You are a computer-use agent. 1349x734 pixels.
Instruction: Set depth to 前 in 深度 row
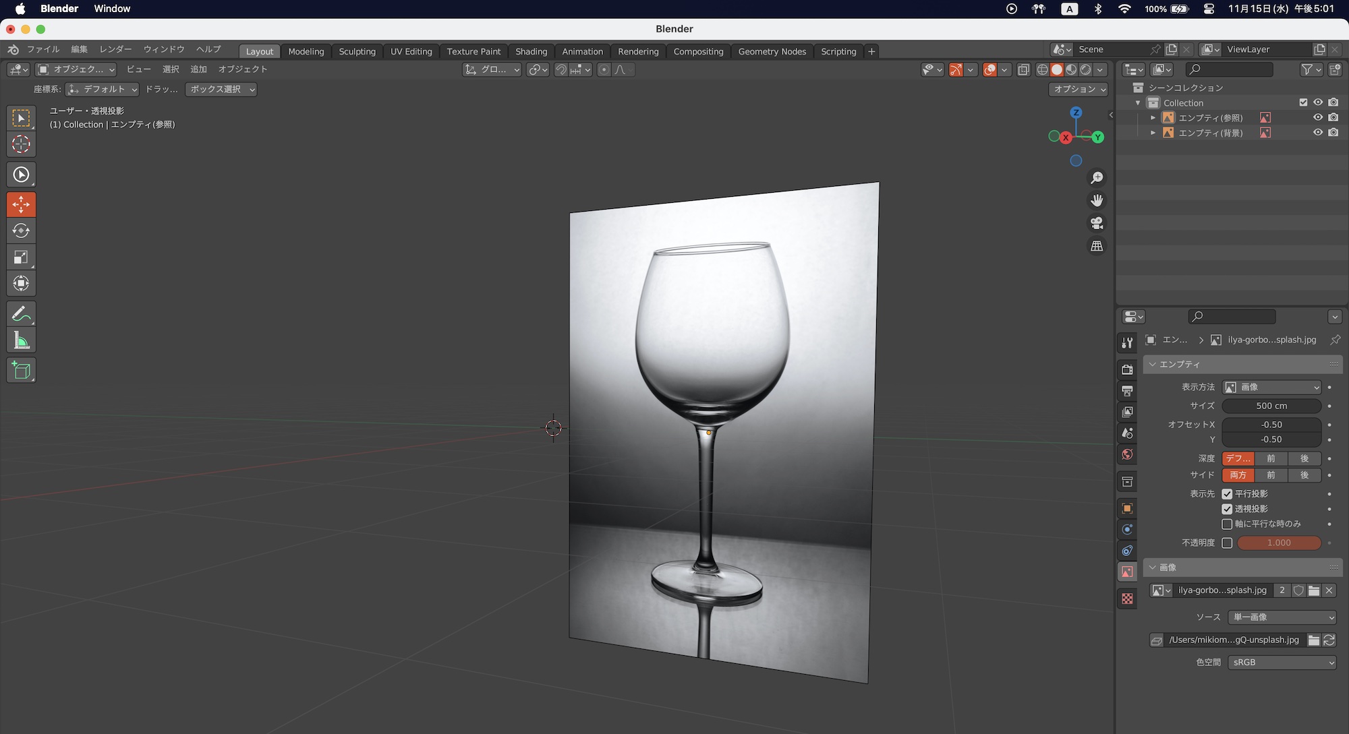point(1271,458)
